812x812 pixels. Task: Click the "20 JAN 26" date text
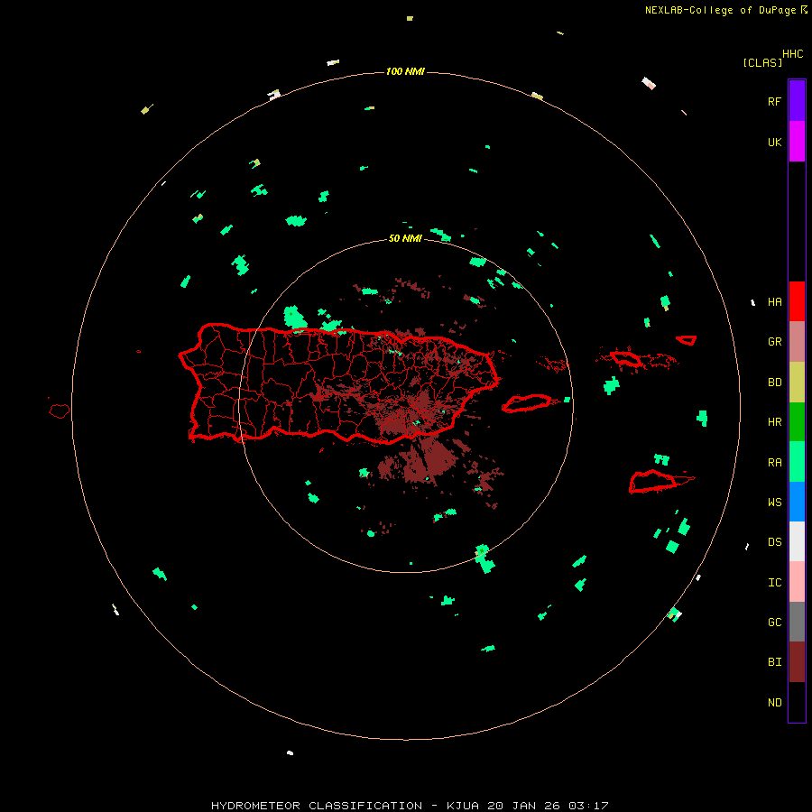tap(523, 806)
